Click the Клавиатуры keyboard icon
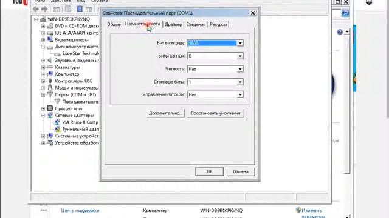389x218 pixels. [50, 67]
